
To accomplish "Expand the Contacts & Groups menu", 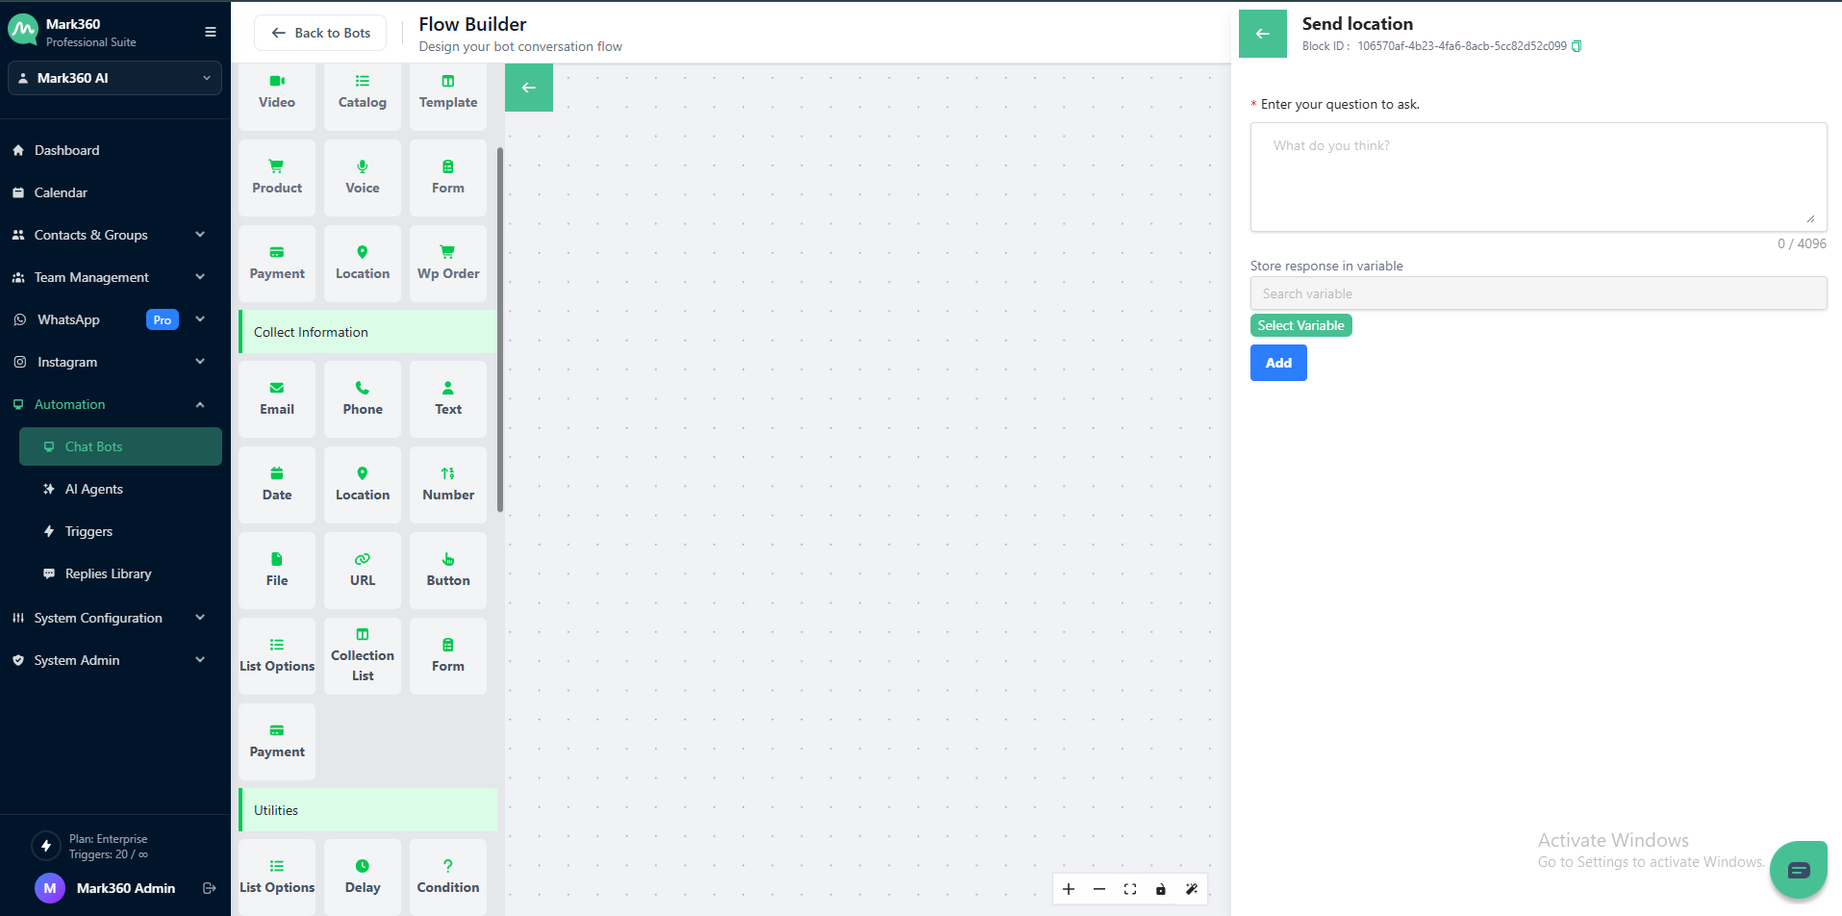I will click(108, 235).
